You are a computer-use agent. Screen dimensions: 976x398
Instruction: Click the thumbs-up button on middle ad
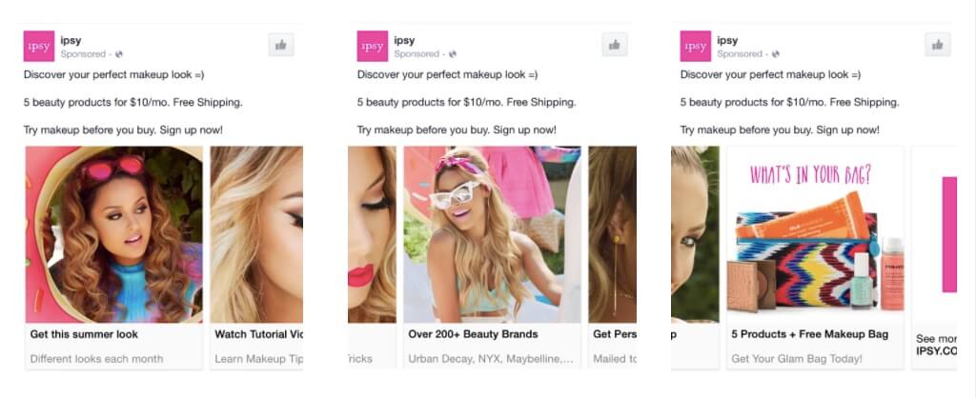pos(615,45)
